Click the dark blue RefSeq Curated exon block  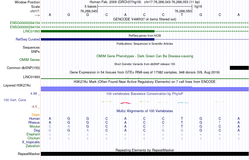[98, 39]
